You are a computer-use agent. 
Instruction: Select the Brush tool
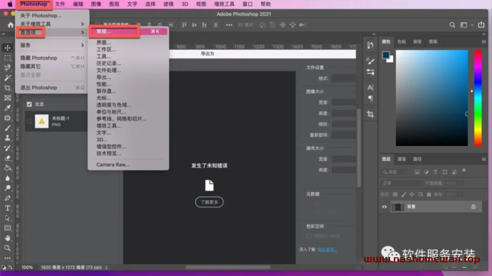(x=8, y=128)
